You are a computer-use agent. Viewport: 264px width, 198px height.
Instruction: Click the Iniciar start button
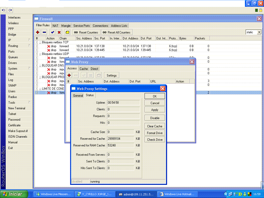point(14,194)
